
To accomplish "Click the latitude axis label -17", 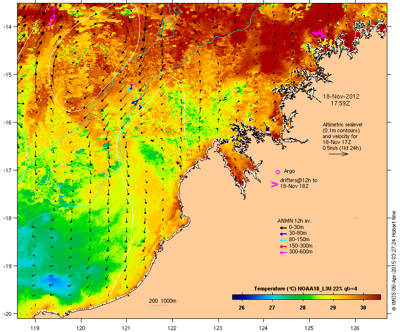I will pyautogui.click(x=7, y=170).
